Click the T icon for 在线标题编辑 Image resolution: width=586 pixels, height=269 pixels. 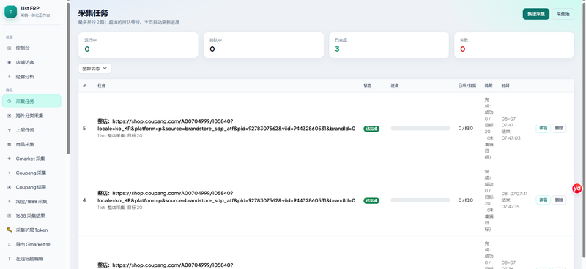pos(10,259)
